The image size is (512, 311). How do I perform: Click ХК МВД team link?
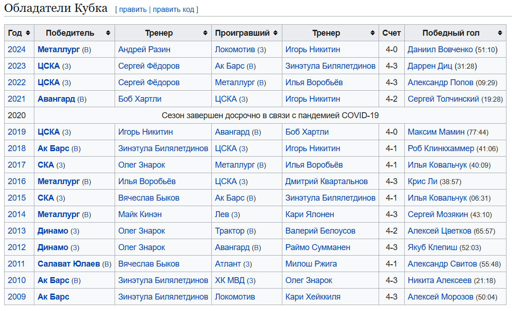pyautogui.click(x=230, y=280)
